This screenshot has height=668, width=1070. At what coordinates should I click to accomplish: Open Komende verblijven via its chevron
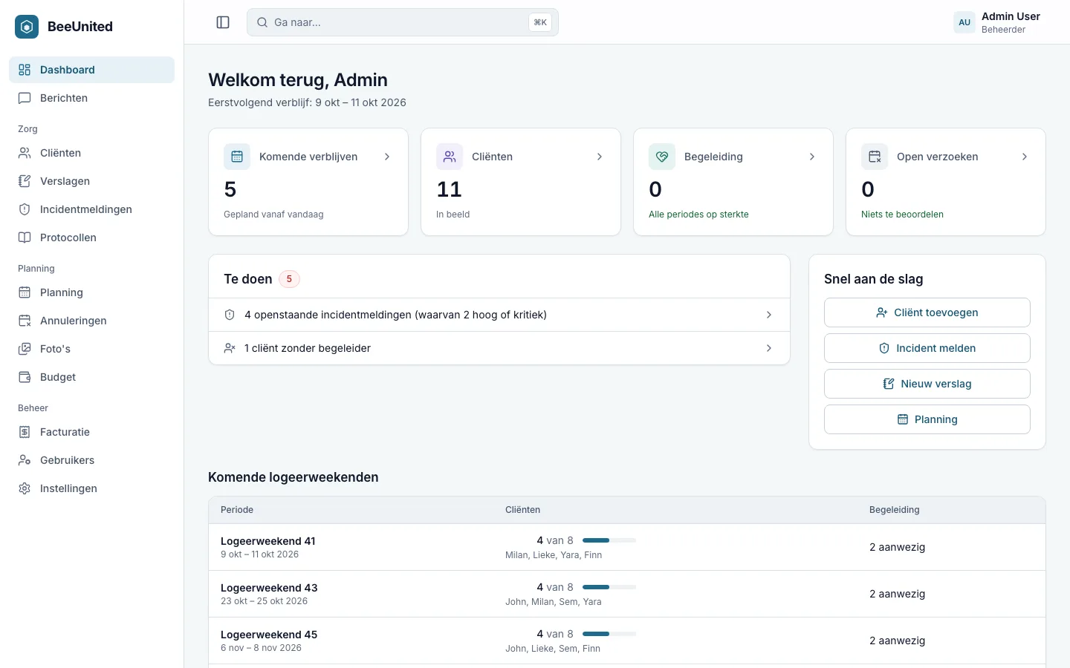tap(387, 157)
